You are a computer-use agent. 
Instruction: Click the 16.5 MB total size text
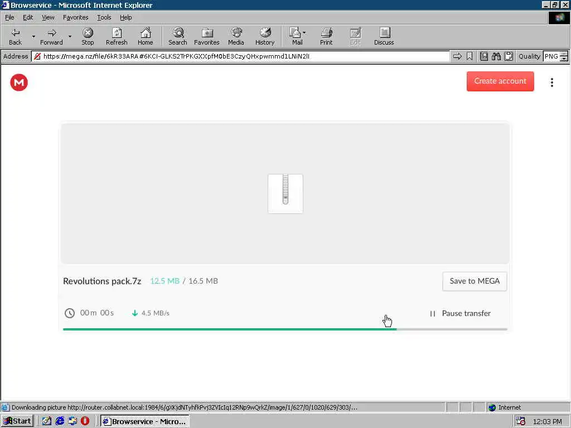[203, 281]
